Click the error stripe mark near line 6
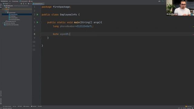 click(193, 27)
